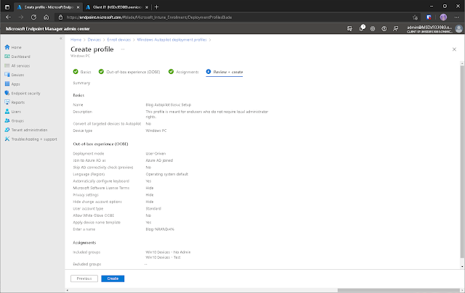Open Tenant administration in sidebar
This screenshot has width=465, height=293.
coord(26,130)
